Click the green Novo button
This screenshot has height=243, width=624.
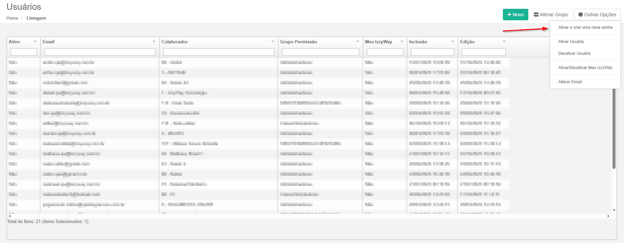515,15
